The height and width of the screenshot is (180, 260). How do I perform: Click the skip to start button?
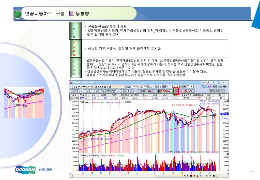pos(210,176)
